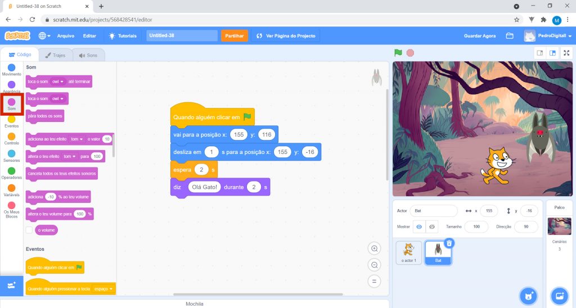This screenshot has height=308, width=576.
Task: Open the language globe menu
Action: [44, 35]
